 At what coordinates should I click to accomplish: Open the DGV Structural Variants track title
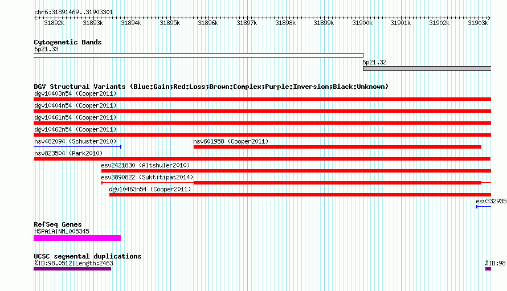click(x=211, y=87)
